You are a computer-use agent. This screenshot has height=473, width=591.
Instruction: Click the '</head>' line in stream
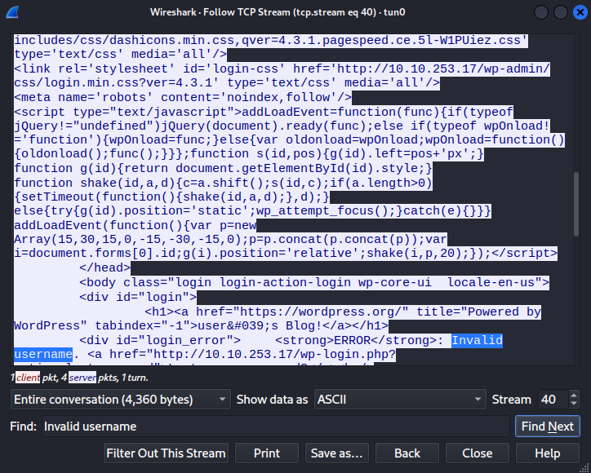(104, 267)
